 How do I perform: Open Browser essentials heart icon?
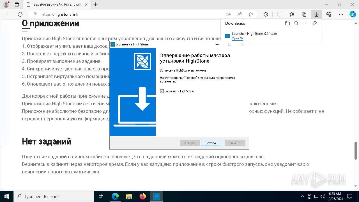tap(329, 14)
